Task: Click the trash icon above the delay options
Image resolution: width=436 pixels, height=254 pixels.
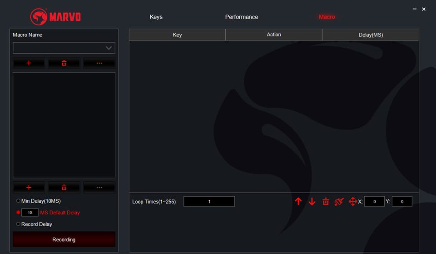Action: [x=64, y=187]
